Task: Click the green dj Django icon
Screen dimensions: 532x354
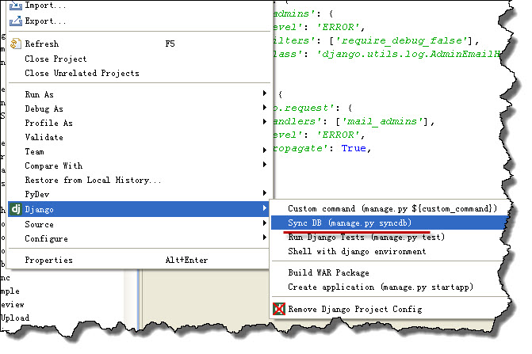Action: click(x=16, y=209)
